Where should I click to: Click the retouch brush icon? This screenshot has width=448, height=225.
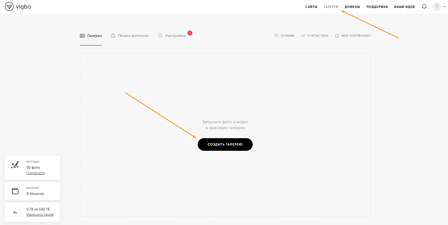[15, 165]
